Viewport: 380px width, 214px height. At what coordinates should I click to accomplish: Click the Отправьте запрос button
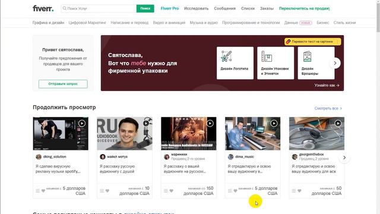tap(63, 84)
